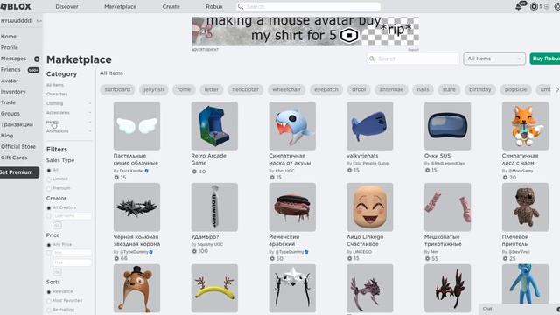Open the УДамБро? tie thumbnail

pos(214,207)
